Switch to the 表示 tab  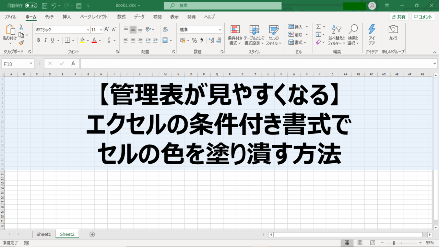click(x=174, y=17)
